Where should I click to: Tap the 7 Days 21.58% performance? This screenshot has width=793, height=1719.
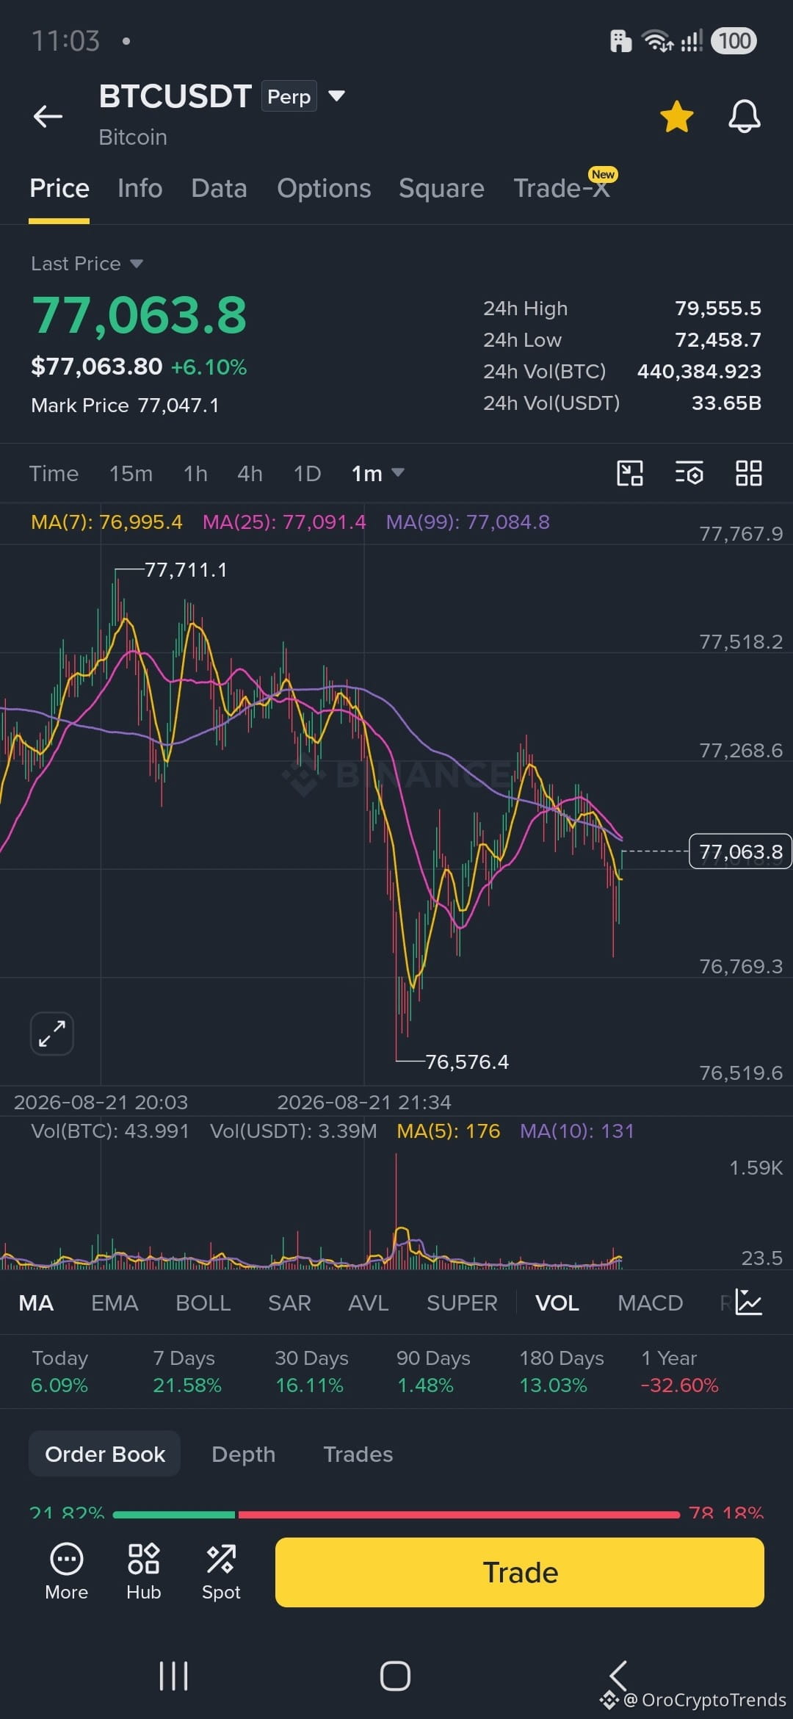point(187,1372)
